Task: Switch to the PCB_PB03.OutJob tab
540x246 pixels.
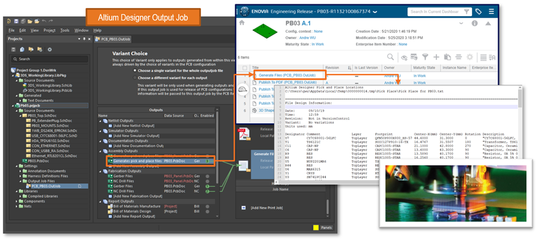Action: tap(112, 39)
